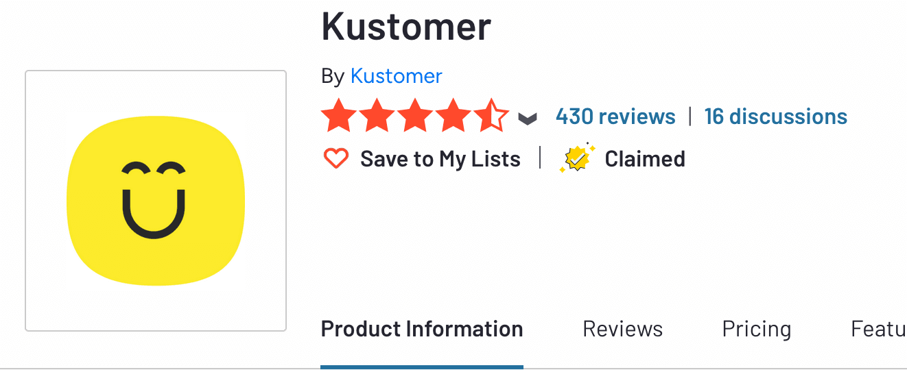Go to the Pricing tab
The width and height of the screenshot is (907, 370).
coord(756,330)
